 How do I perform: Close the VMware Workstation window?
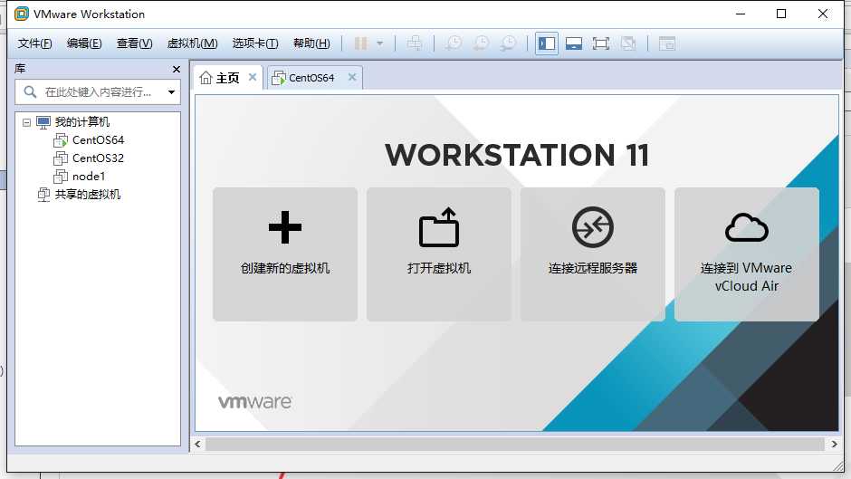tap(823, 14)
